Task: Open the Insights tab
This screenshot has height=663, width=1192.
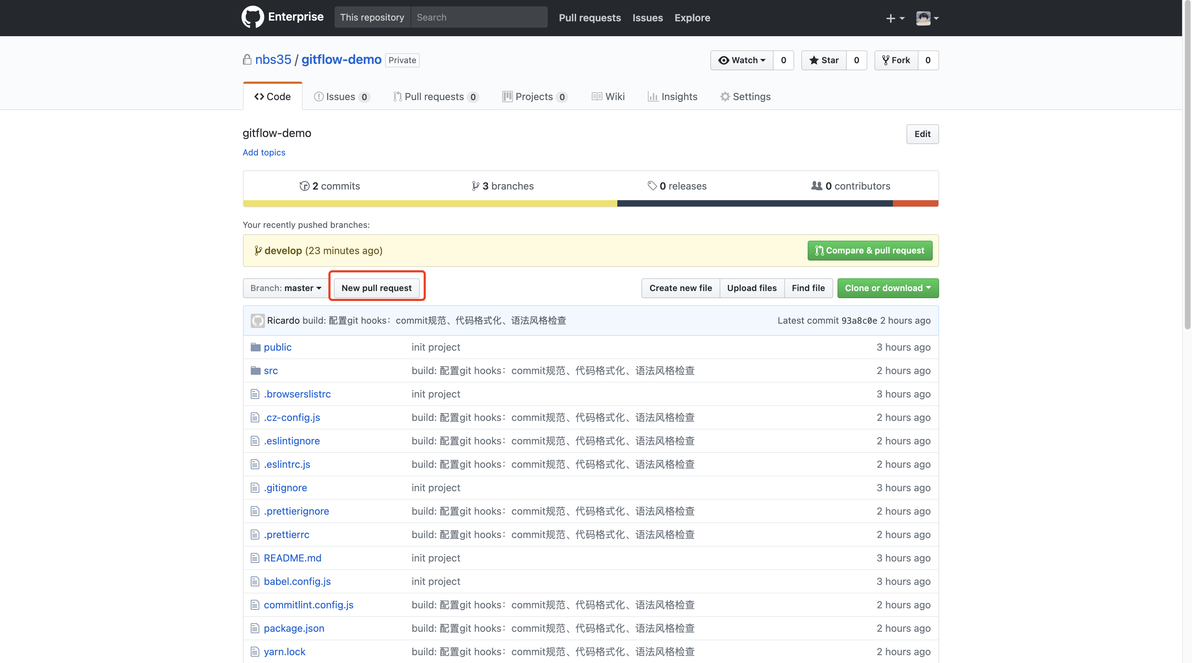Action: (x=672, y=97)
